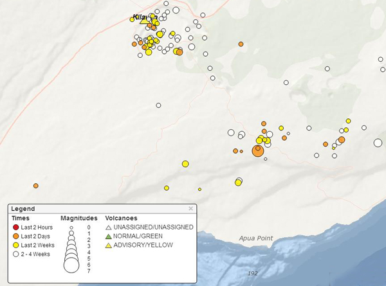Click the 192 depth label in ocean
Image resolution: width=386 pixels, height=286 pixels.
coord(254,274)
